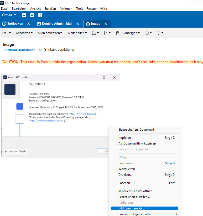Expand the Antworten dropdown
Viewport: 203px width, 216px height.
(24, 33)
